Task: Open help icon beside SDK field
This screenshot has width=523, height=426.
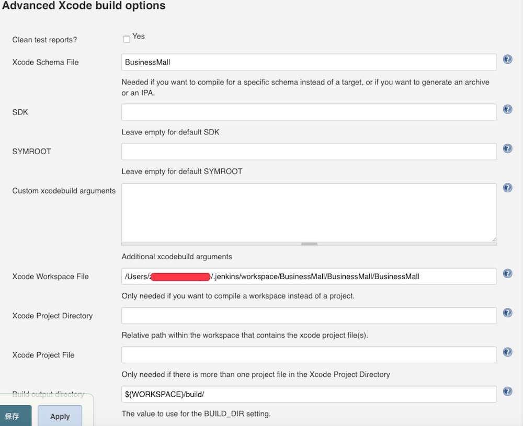Action: click(507, 109)
